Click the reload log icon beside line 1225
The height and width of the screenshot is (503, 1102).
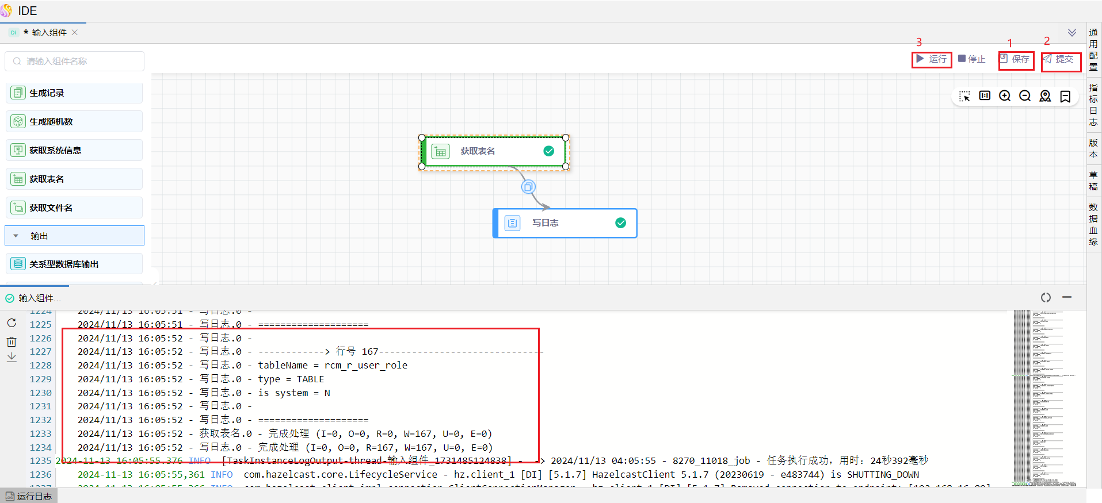point(12,323)
